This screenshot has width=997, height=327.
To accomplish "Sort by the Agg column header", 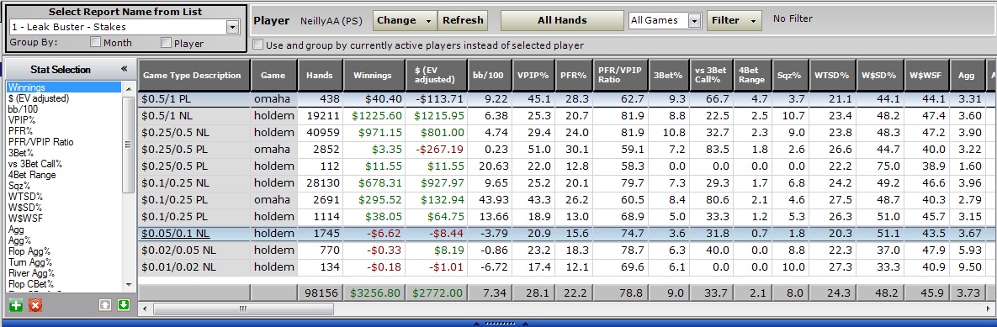I will (967, 75).
